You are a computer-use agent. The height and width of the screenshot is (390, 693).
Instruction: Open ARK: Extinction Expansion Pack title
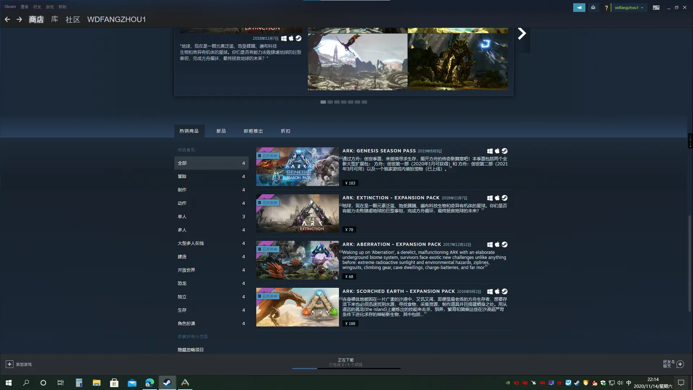[391, 198]
